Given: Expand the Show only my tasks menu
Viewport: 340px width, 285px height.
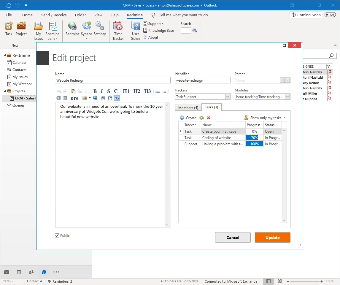Looking at the screenshot, I should [x=285, y=118].
